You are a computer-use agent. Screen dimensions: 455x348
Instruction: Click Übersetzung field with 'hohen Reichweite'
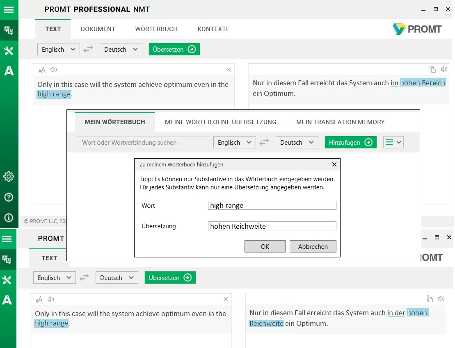272,226
